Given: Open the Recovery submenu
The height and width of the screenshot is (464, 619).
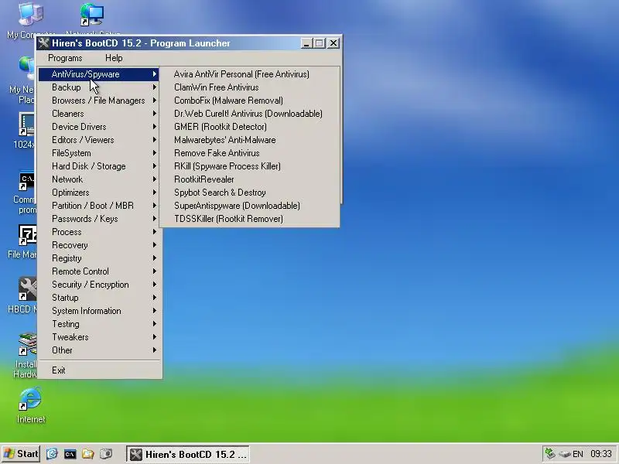Looking at the screenshot, I should tap(99, 245).
